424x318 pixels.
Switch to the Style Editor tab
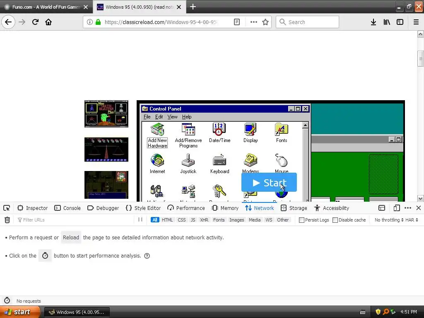coord(143,208)
